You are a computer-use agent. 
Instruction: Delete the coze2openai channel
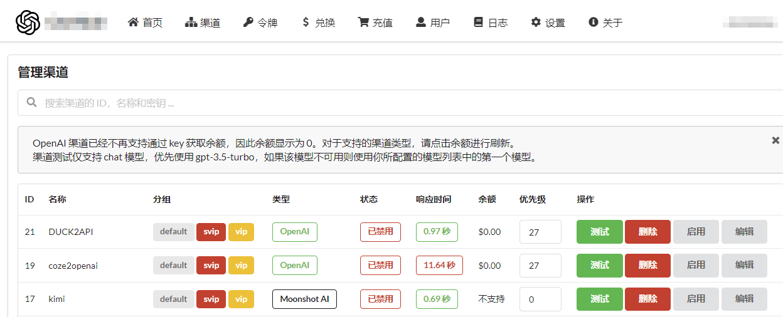coord(647,266)
